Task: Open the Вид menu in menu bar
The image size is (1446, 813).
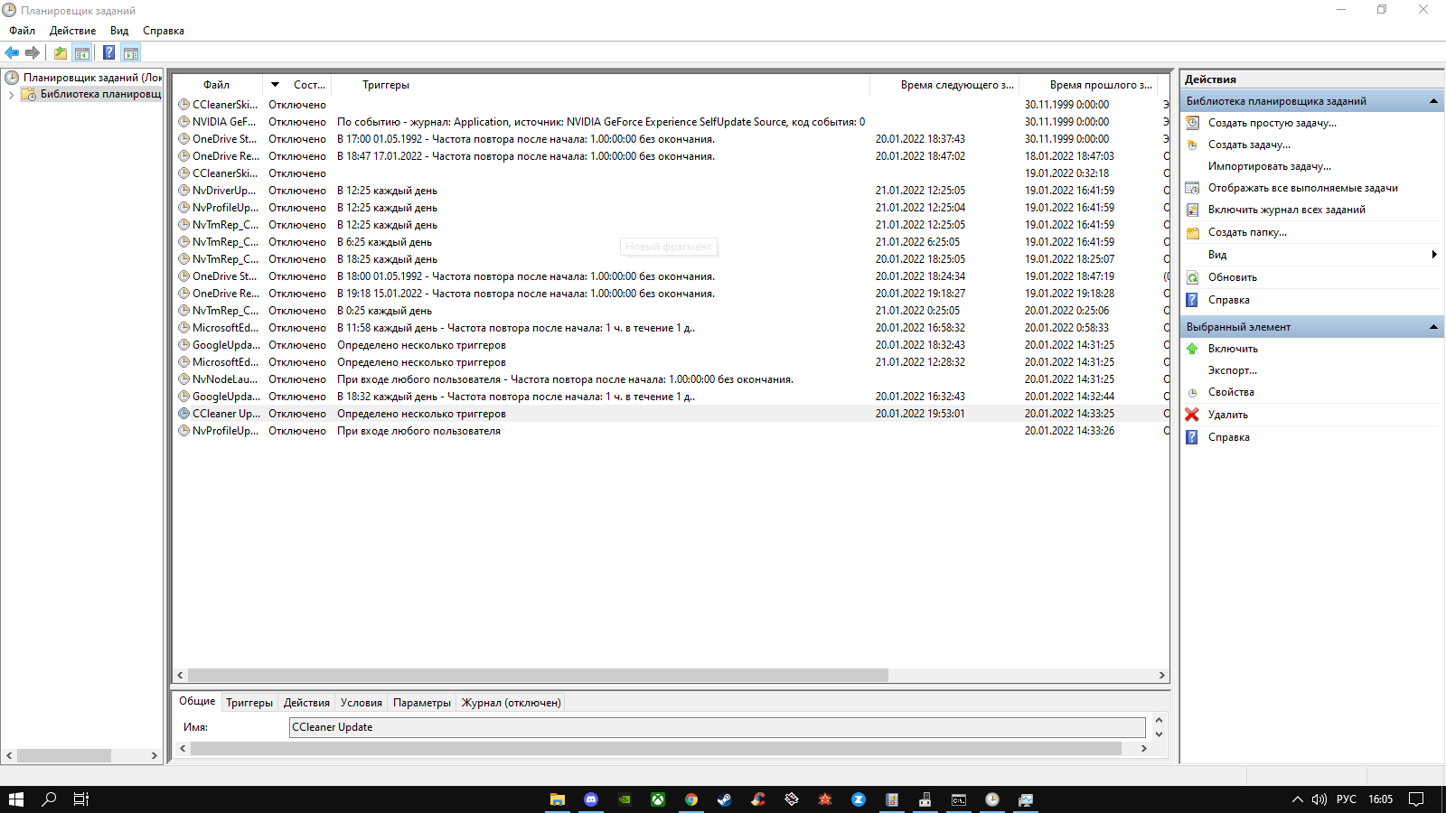Action: pyautogui.click(x=119, y=31)
